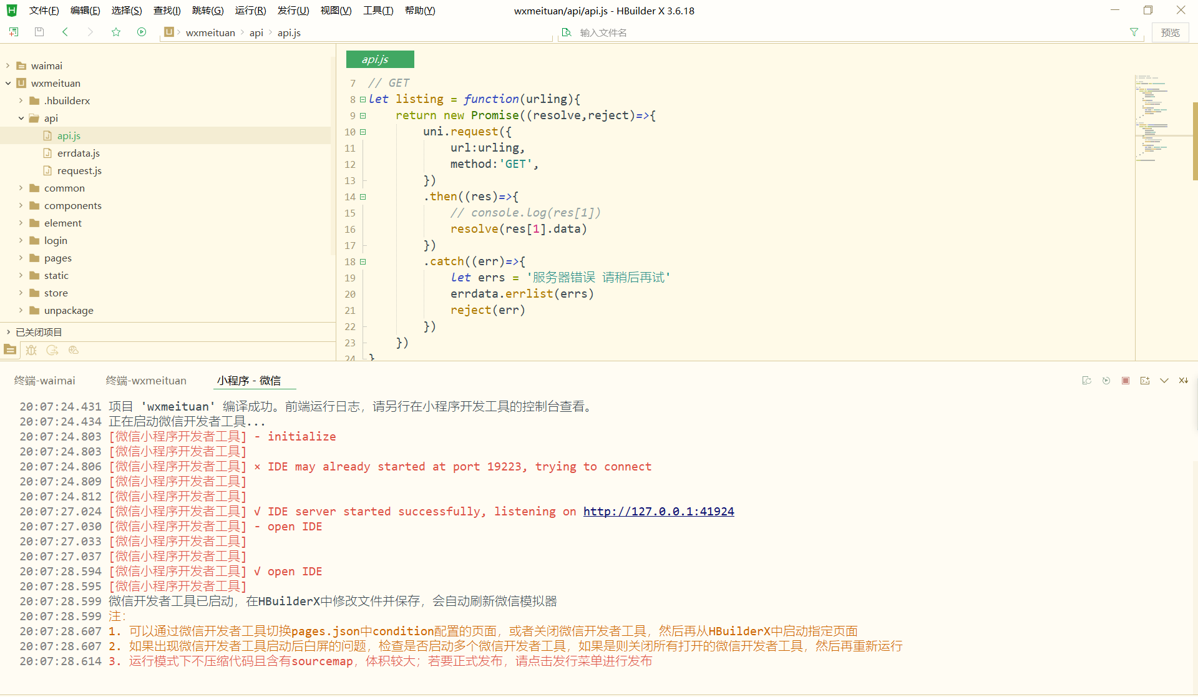Click the clear and scroll console icon
Image resolution: width=1198 pixels, height=697 pixels.
(x=1184, y=381)
